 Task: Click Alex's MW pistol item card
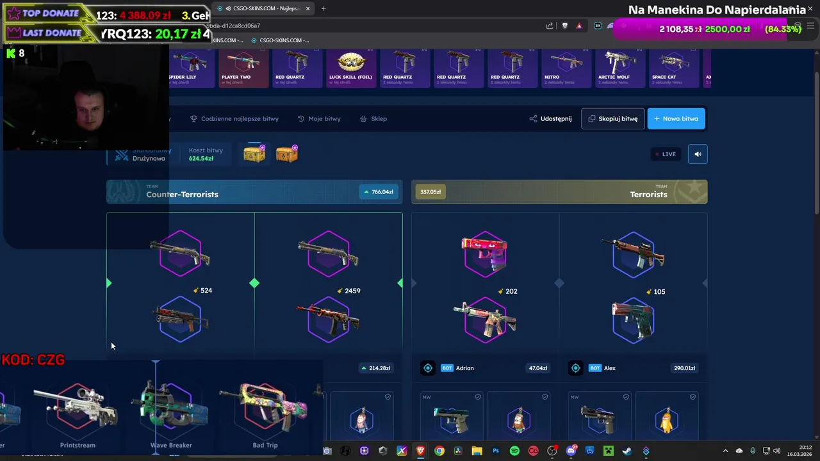tap(598, 416)
